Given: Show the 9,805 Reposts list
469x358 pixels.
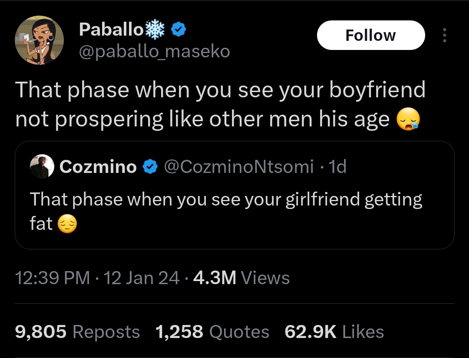Looking at the screenshot, I should point(77,332).
